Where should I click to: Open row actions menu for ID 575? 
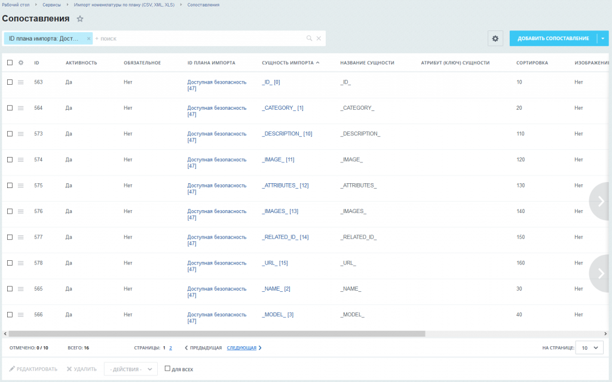pyautogui.click(x=21, y=186)
